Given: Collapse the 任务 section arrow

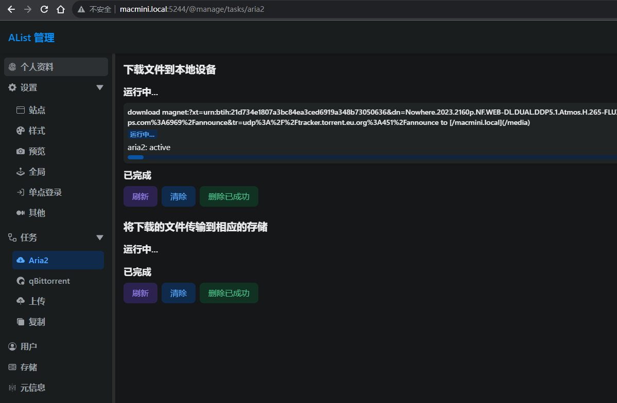Looking at the screenshot, I should [x=100, y=237].
